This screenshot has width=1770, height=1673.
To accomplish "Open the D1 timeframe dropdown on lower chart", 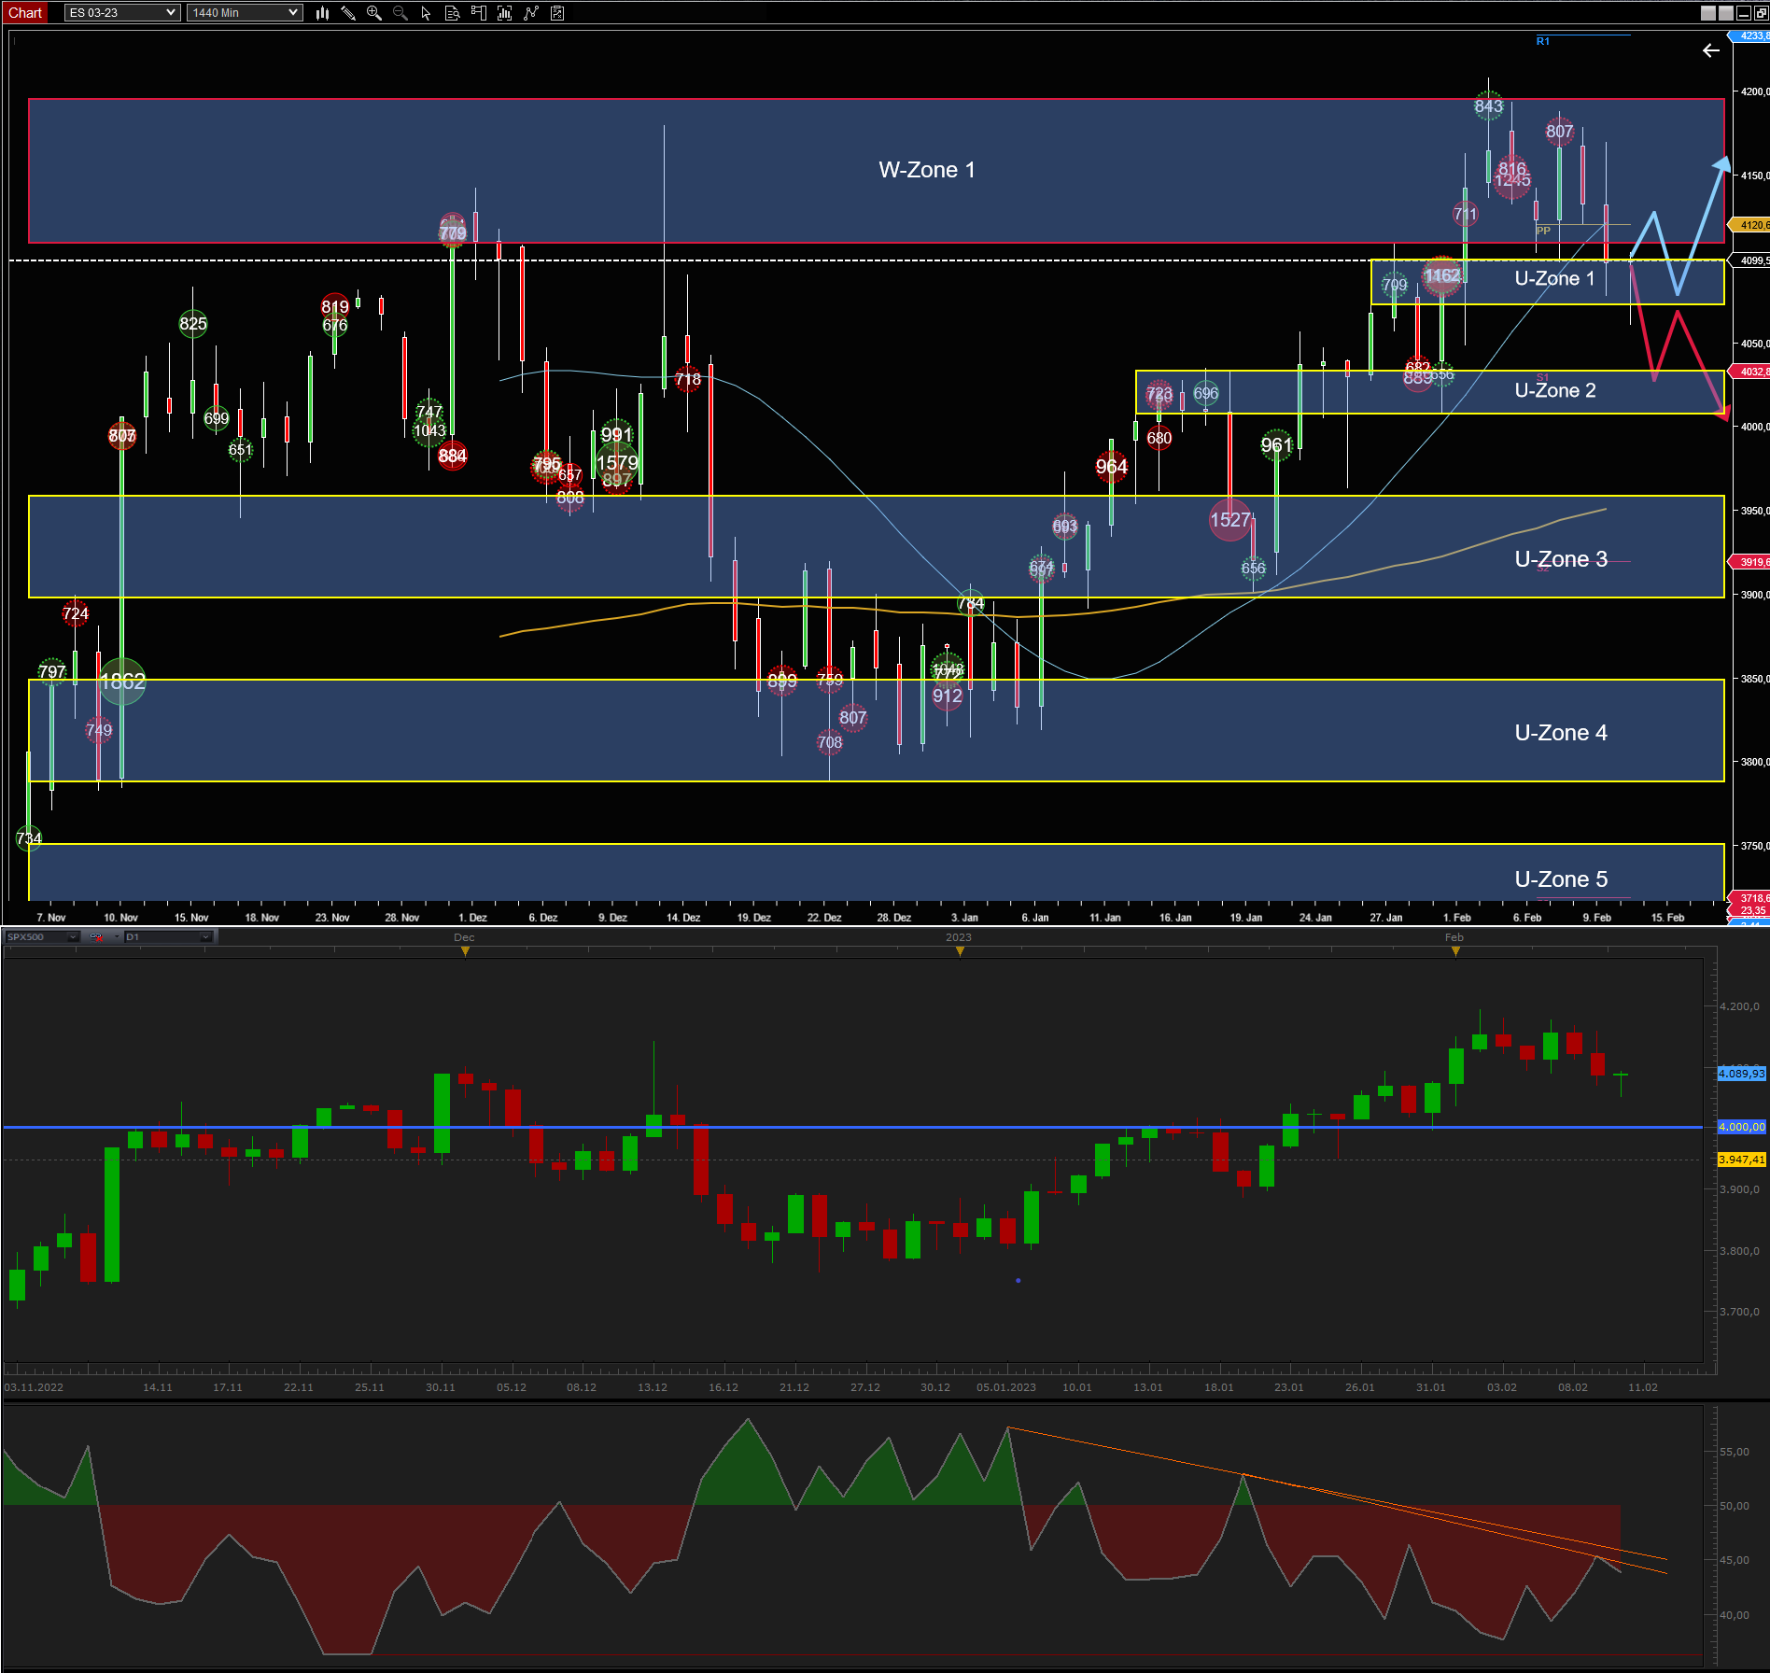I will click(168, 937).
